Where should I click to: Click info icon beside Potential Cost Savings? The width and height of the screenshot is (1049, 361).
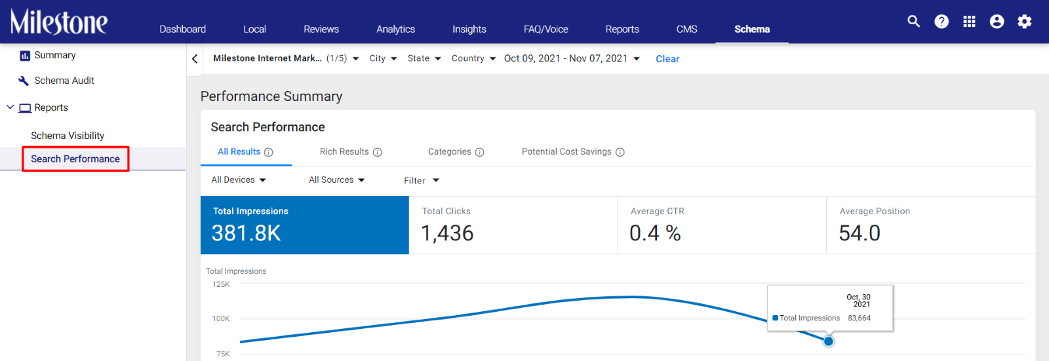click(620, 152)
